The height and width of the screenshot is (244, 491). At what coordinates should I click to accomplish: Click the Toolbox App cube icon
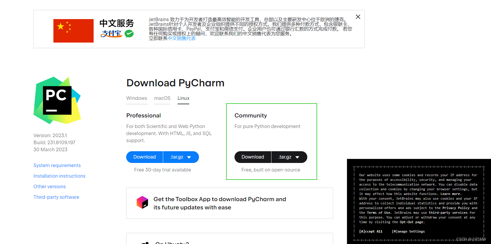tap(142, 202)
